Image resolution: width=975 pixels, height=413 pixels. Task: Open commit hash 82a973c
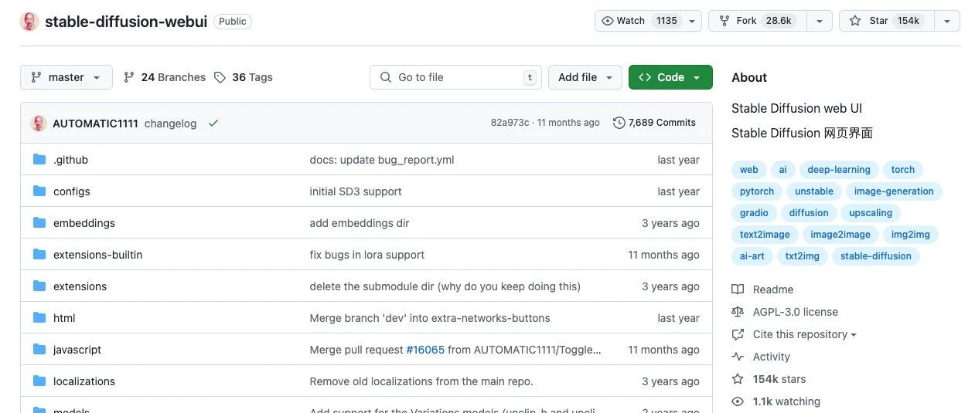510,123
